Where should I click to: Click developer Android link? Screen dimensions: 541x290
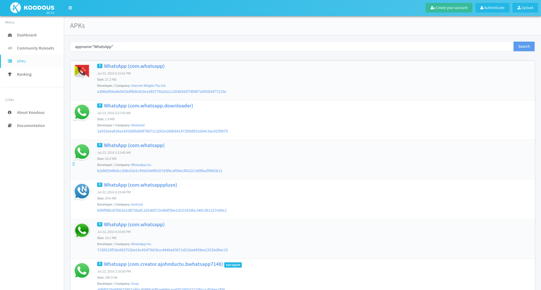(137, 204)
